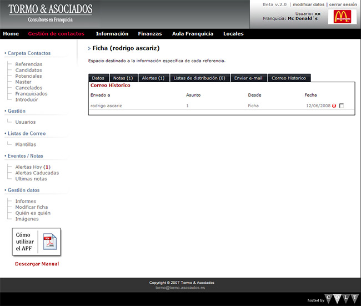Click the modificar datos link

(308, 4)
